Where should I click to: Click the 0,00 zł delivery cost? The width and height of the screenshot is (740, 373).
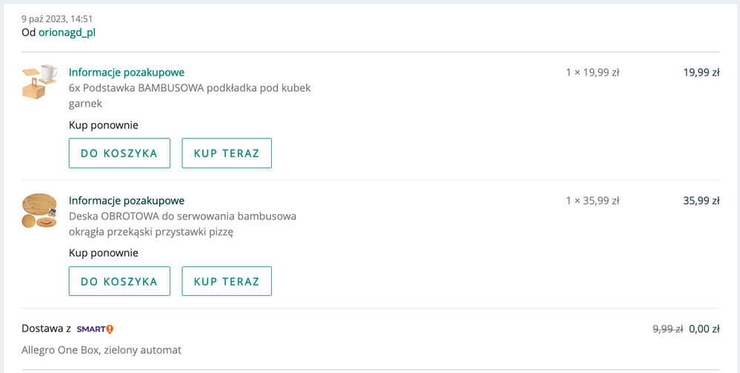(704, 329)
